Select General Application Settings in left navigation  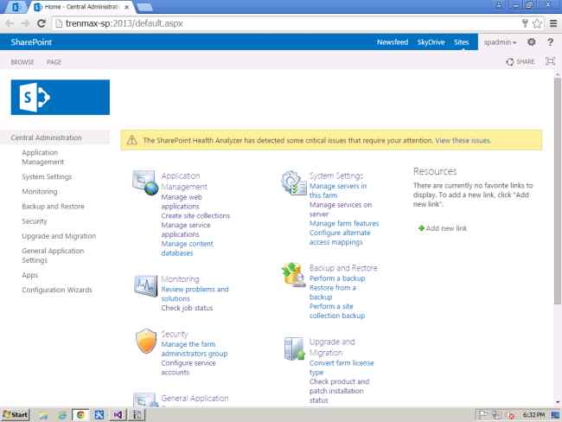click(x=53, y=255)
